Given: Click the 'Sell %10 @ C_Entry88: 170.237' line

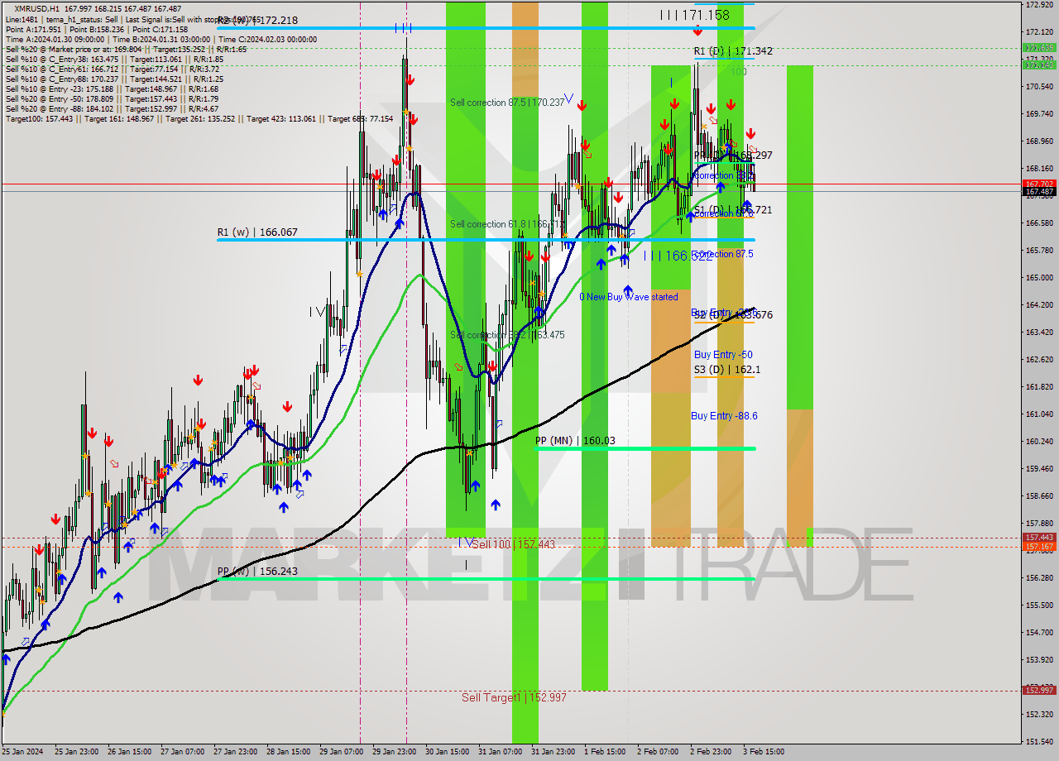Looking at the screenshot, I should pyautogui.click(x=114, y=79).
